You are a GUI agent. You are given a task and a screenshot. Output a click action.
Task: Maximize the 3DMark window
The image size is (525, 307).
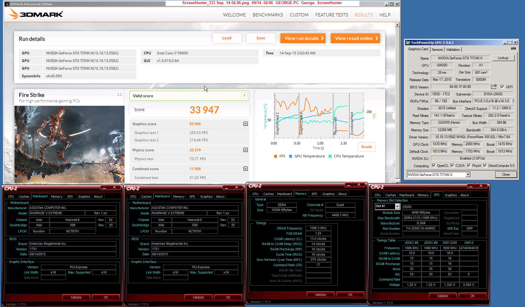tap(392, 4)
